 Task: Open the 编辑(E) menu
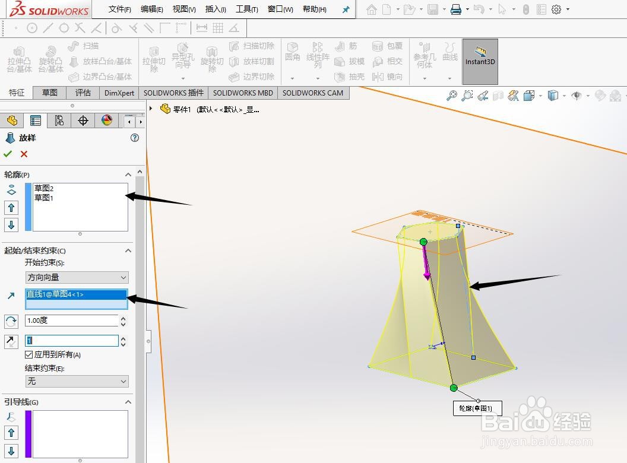coord(152,9)
